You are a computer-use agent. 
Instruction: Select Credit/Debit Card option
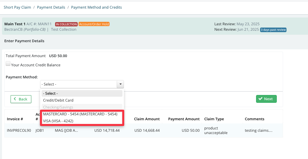(82, 100)
